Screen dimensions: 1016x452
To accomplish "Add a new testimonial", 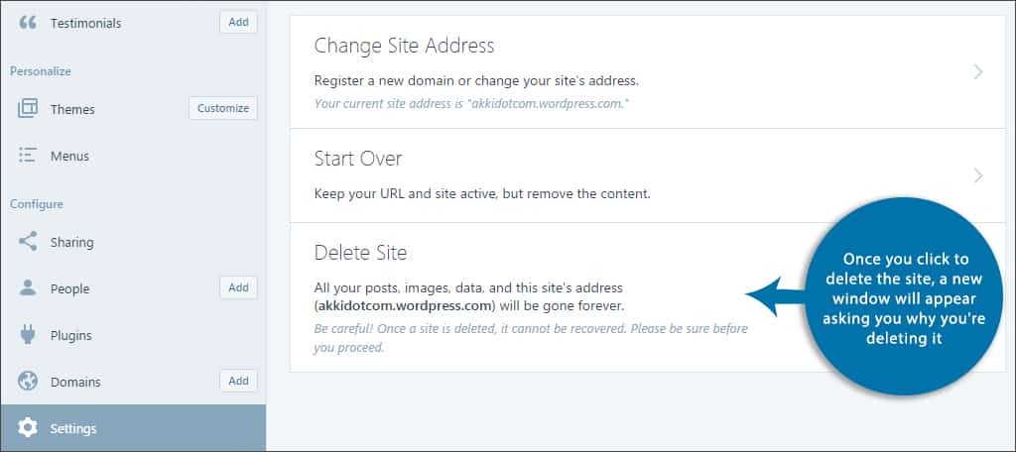I will (238, 22).
